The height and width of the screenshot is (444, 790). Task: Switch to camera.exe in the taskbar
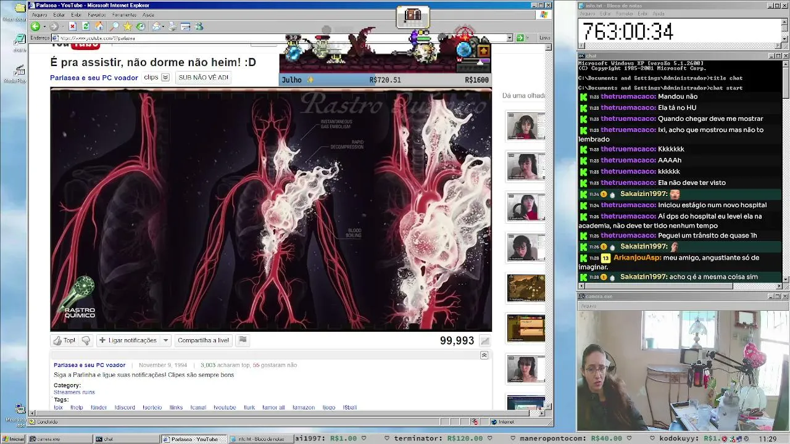click(x=60, y=439)
